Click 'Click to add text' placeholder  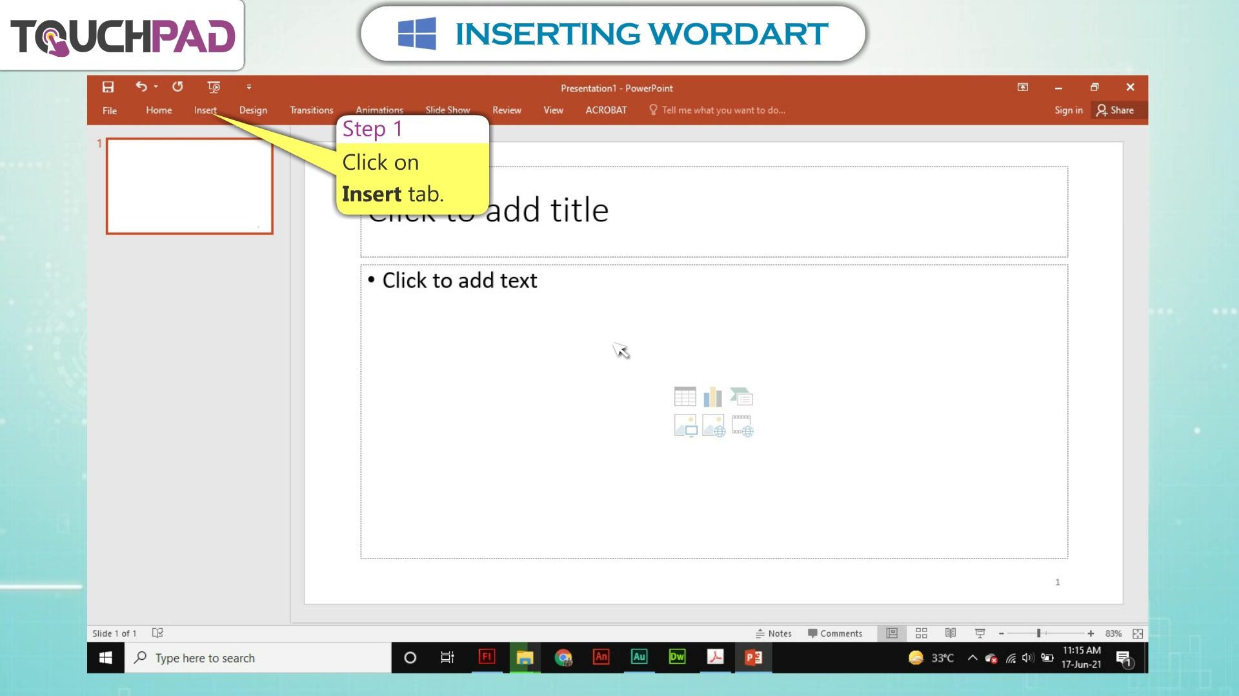coord(459,280)
